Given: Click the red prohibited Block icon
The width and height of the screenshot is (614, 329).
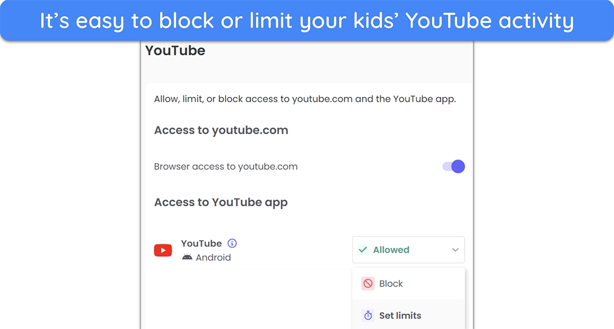Looking at the screenshot, I should (368, 283).
